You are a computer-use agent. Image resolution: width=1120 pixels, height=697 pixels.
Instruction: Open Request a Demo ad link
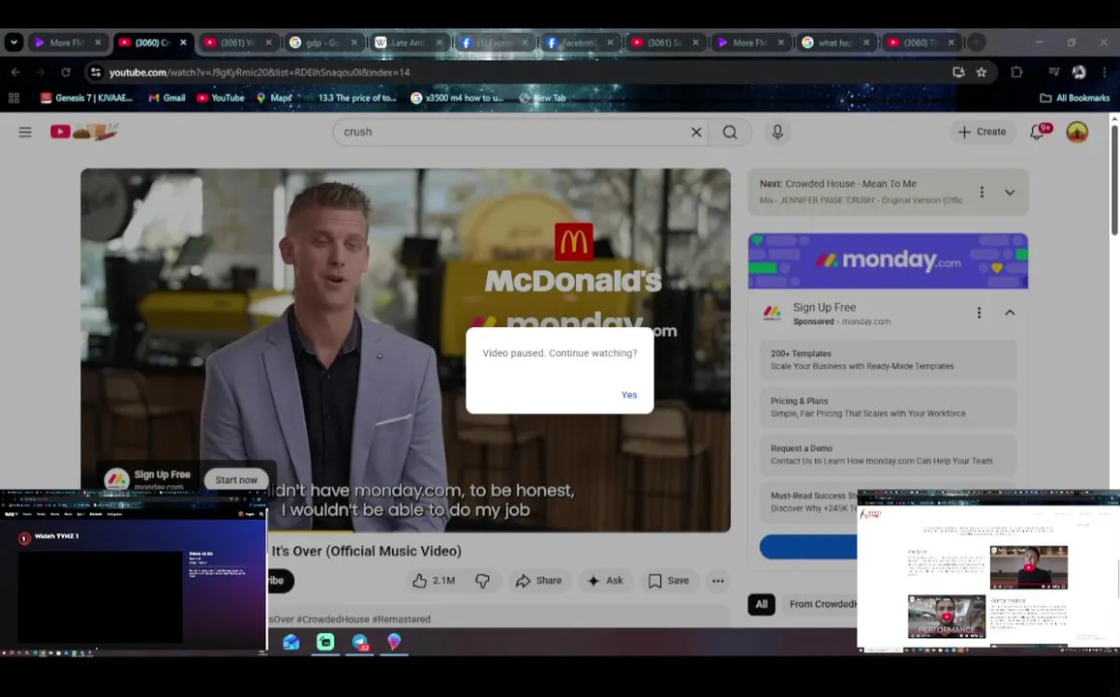click(888, 455)
